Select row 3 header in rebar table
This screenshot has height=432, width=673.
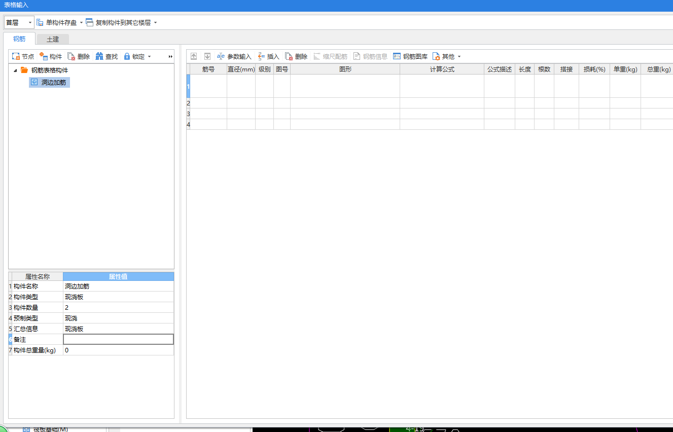coord(188,114)
